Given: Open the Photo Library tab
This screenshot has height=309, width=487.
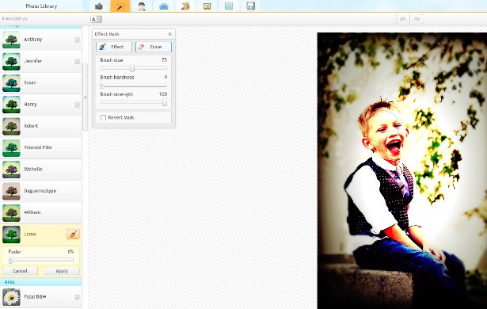Looking at the screenshot, I should pos(41,6).
